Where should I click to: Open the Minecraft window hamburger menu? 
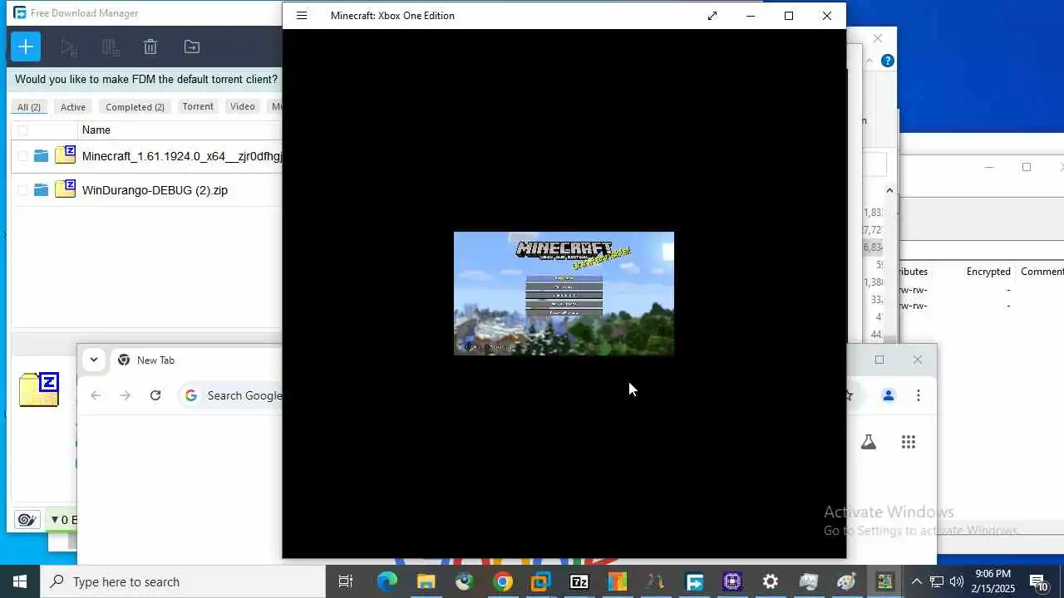point(302,16)
